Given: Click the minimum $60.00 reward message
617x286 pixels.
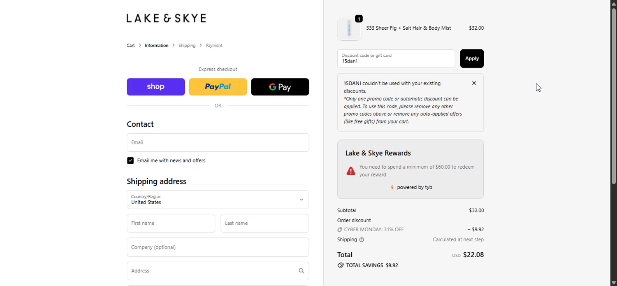Looking at the screenshot, I should tap(417, 171).
